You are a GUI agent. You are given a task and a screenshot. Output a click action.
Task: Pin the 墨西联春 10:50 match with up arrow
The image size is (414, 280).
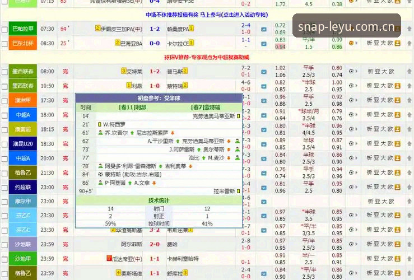tap(410, 86)
